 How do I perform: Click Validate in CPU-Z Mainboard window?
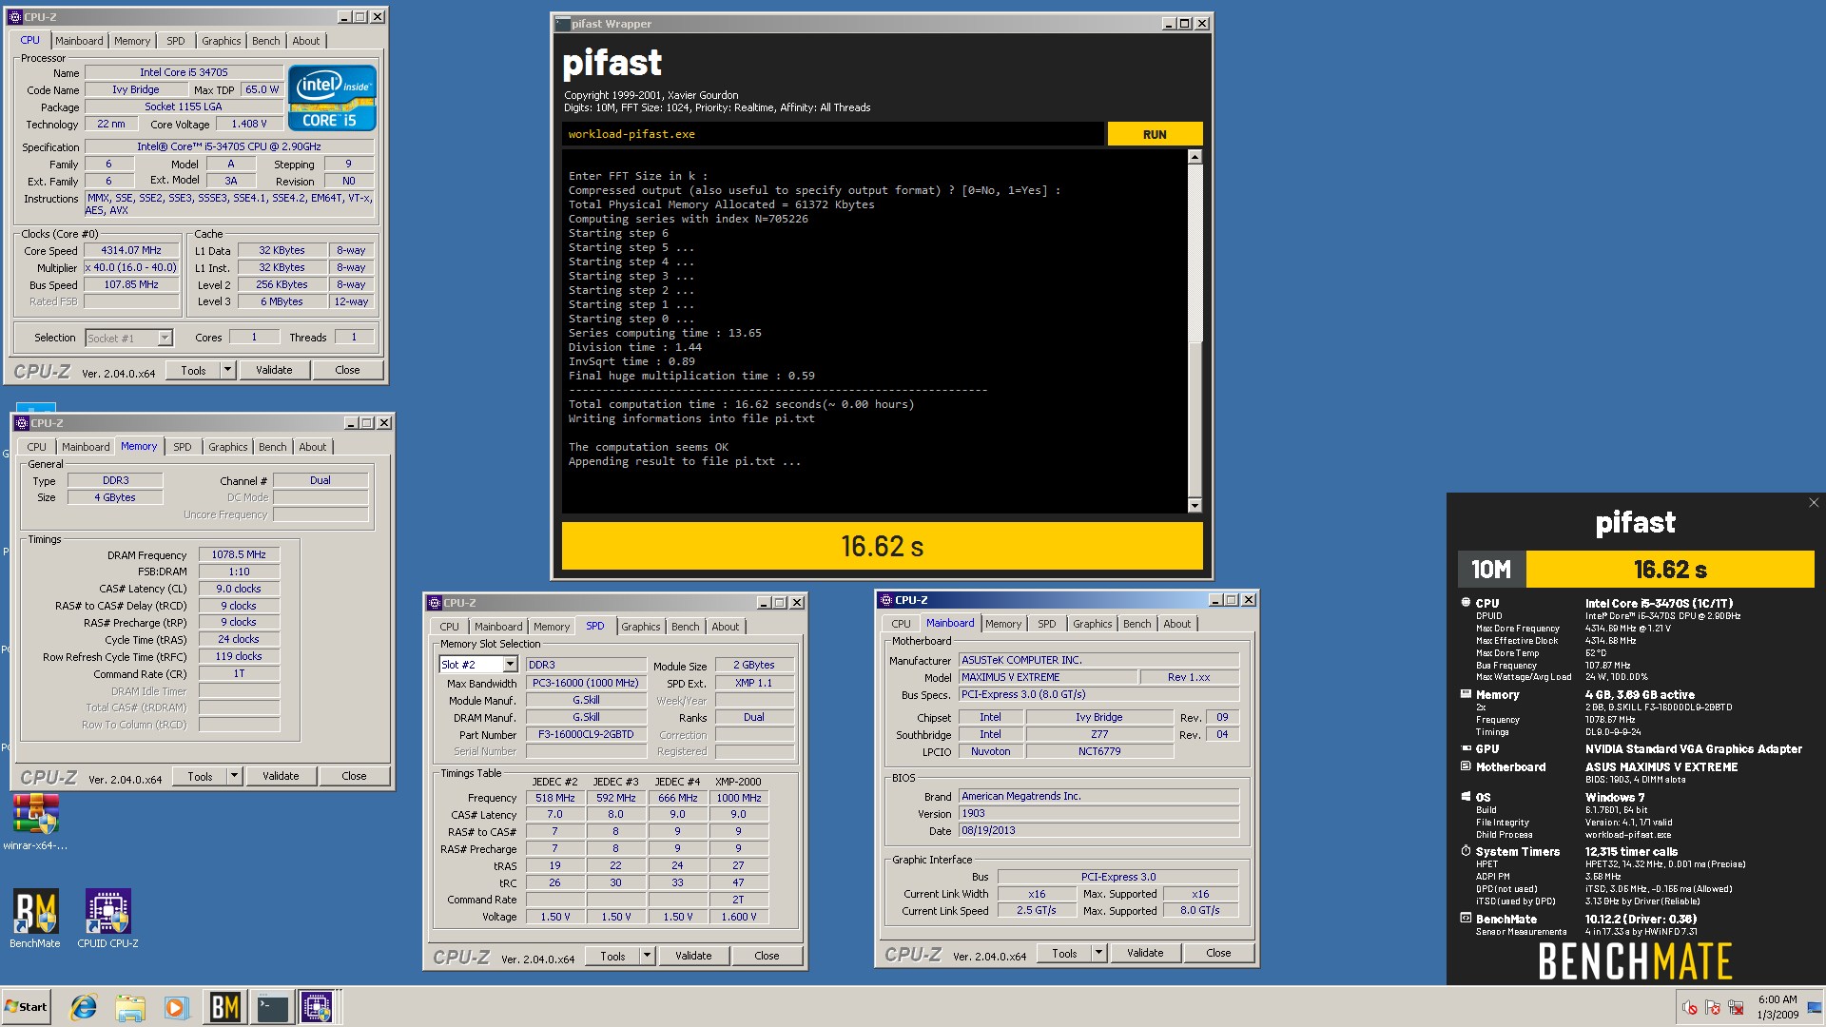(1145, 953)
